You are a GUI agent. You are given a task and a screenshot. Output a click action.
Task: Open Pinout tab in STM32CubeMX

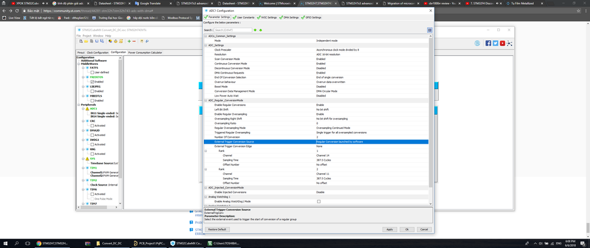coord(81,52)
